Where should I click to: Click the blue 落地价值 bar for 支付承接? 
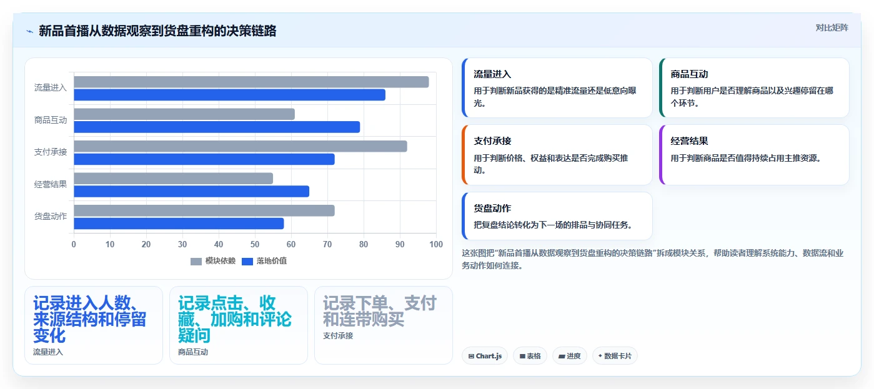click(204, 159)
